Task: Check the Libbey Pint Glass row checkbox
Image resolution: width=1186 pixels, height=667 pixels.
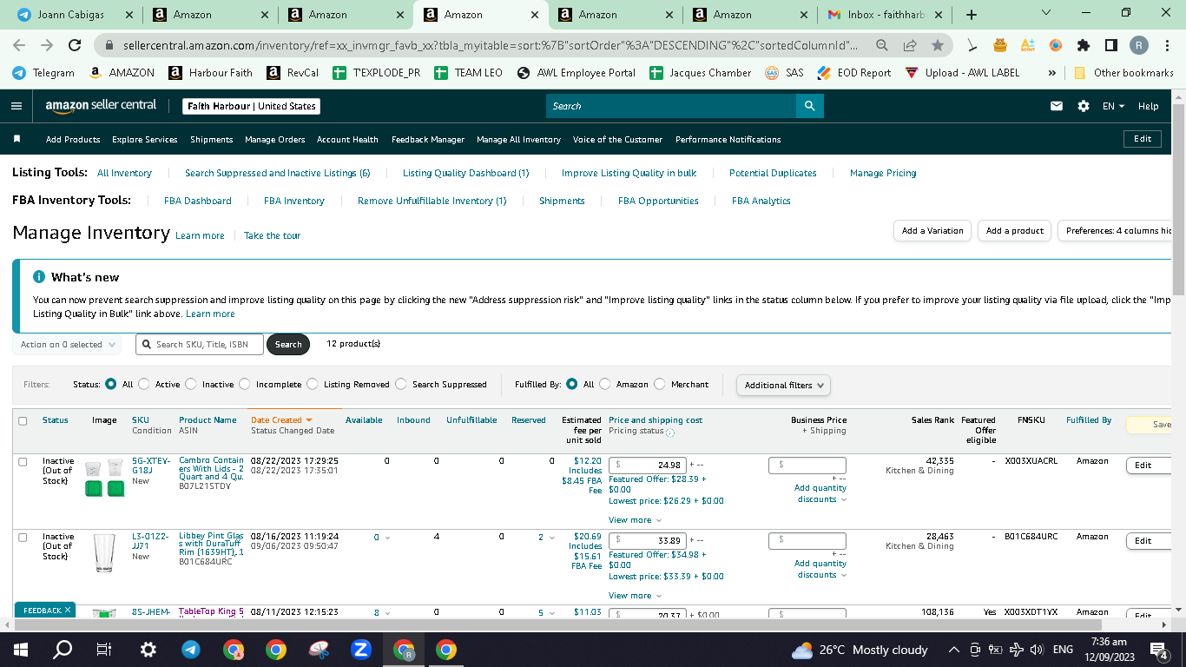Action: [23, 537]
